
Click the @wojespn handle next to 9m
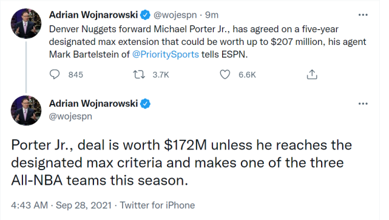coord(175,15)
